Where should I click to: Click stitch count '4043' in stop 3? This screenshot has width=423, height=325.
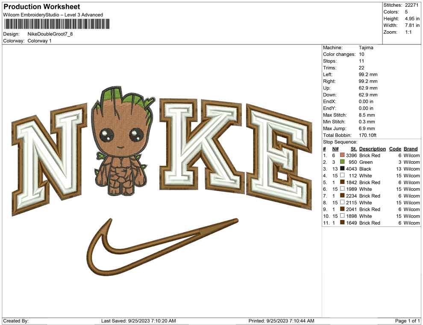351,168
